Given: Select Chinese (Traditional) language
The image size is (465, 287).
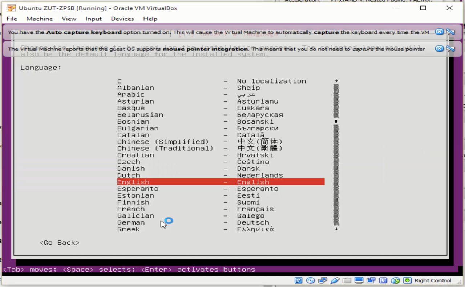Looking at the screenshot, I should click(200, 148).
